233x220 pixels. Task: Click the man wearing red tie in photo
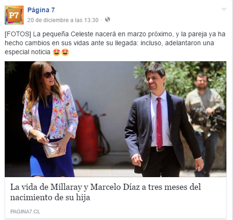(163, 121)
